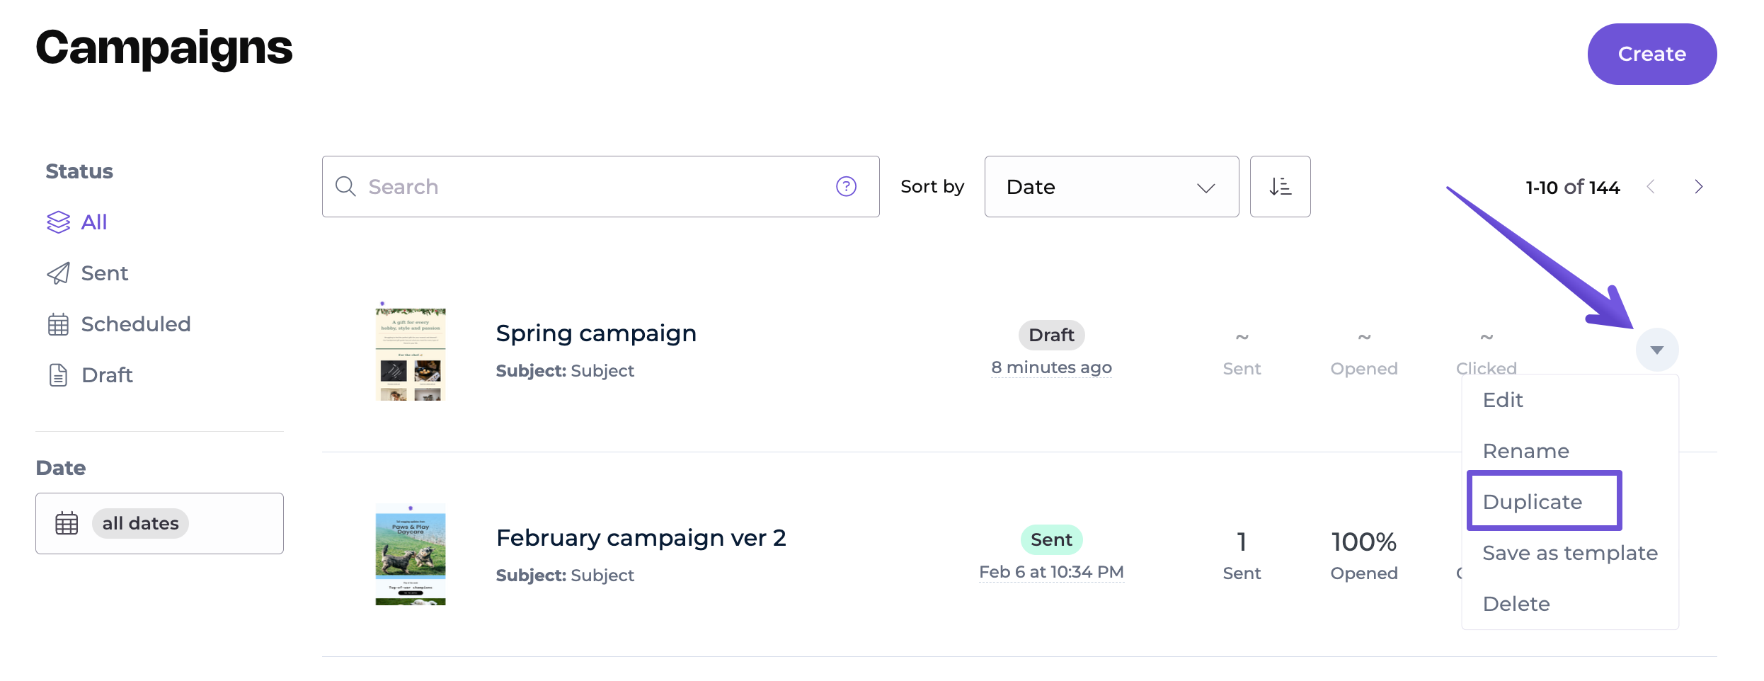
Task: Go to next page of campaigns
Action: (x=1698, y=187)
